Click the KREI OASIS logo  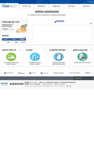(9, 6)
